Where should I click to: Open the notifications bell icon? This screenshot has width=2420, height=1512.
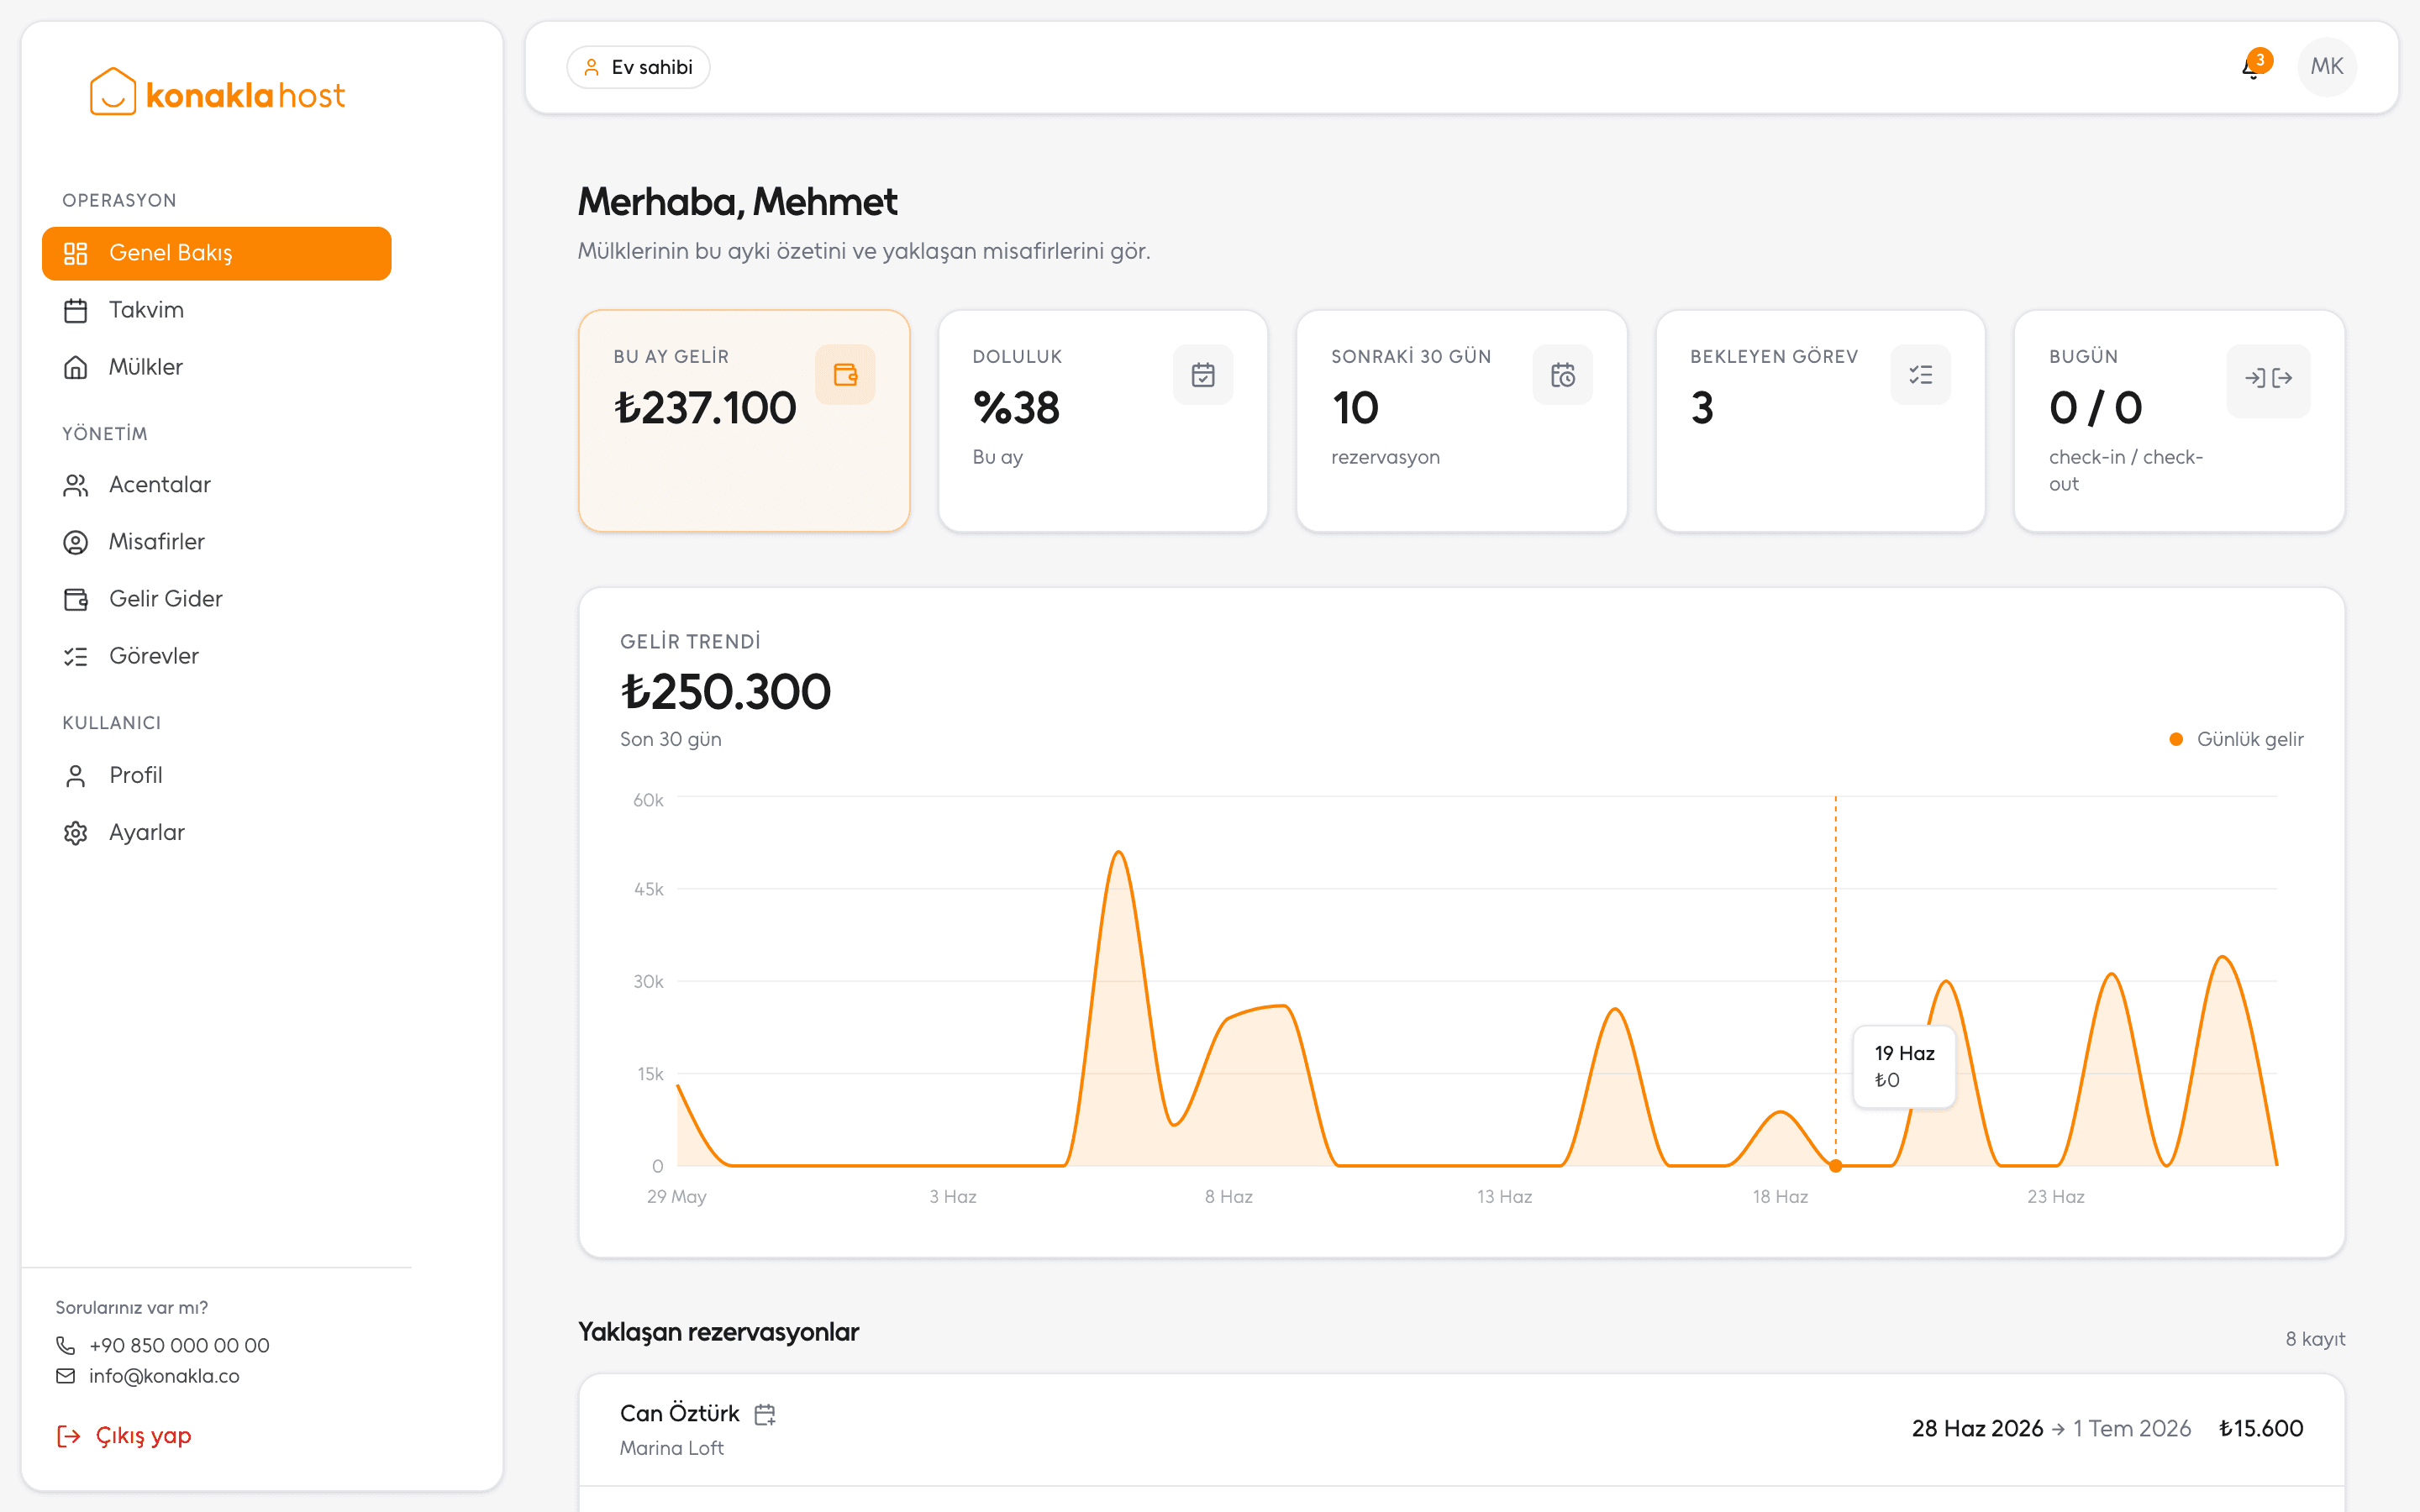[x=2252, y=67]
